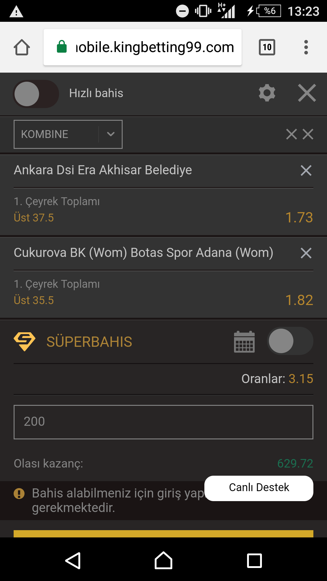Open the Süperbahis calendar icon
The width and height of the screenshot is (327, 581).
tap(244, 342)
